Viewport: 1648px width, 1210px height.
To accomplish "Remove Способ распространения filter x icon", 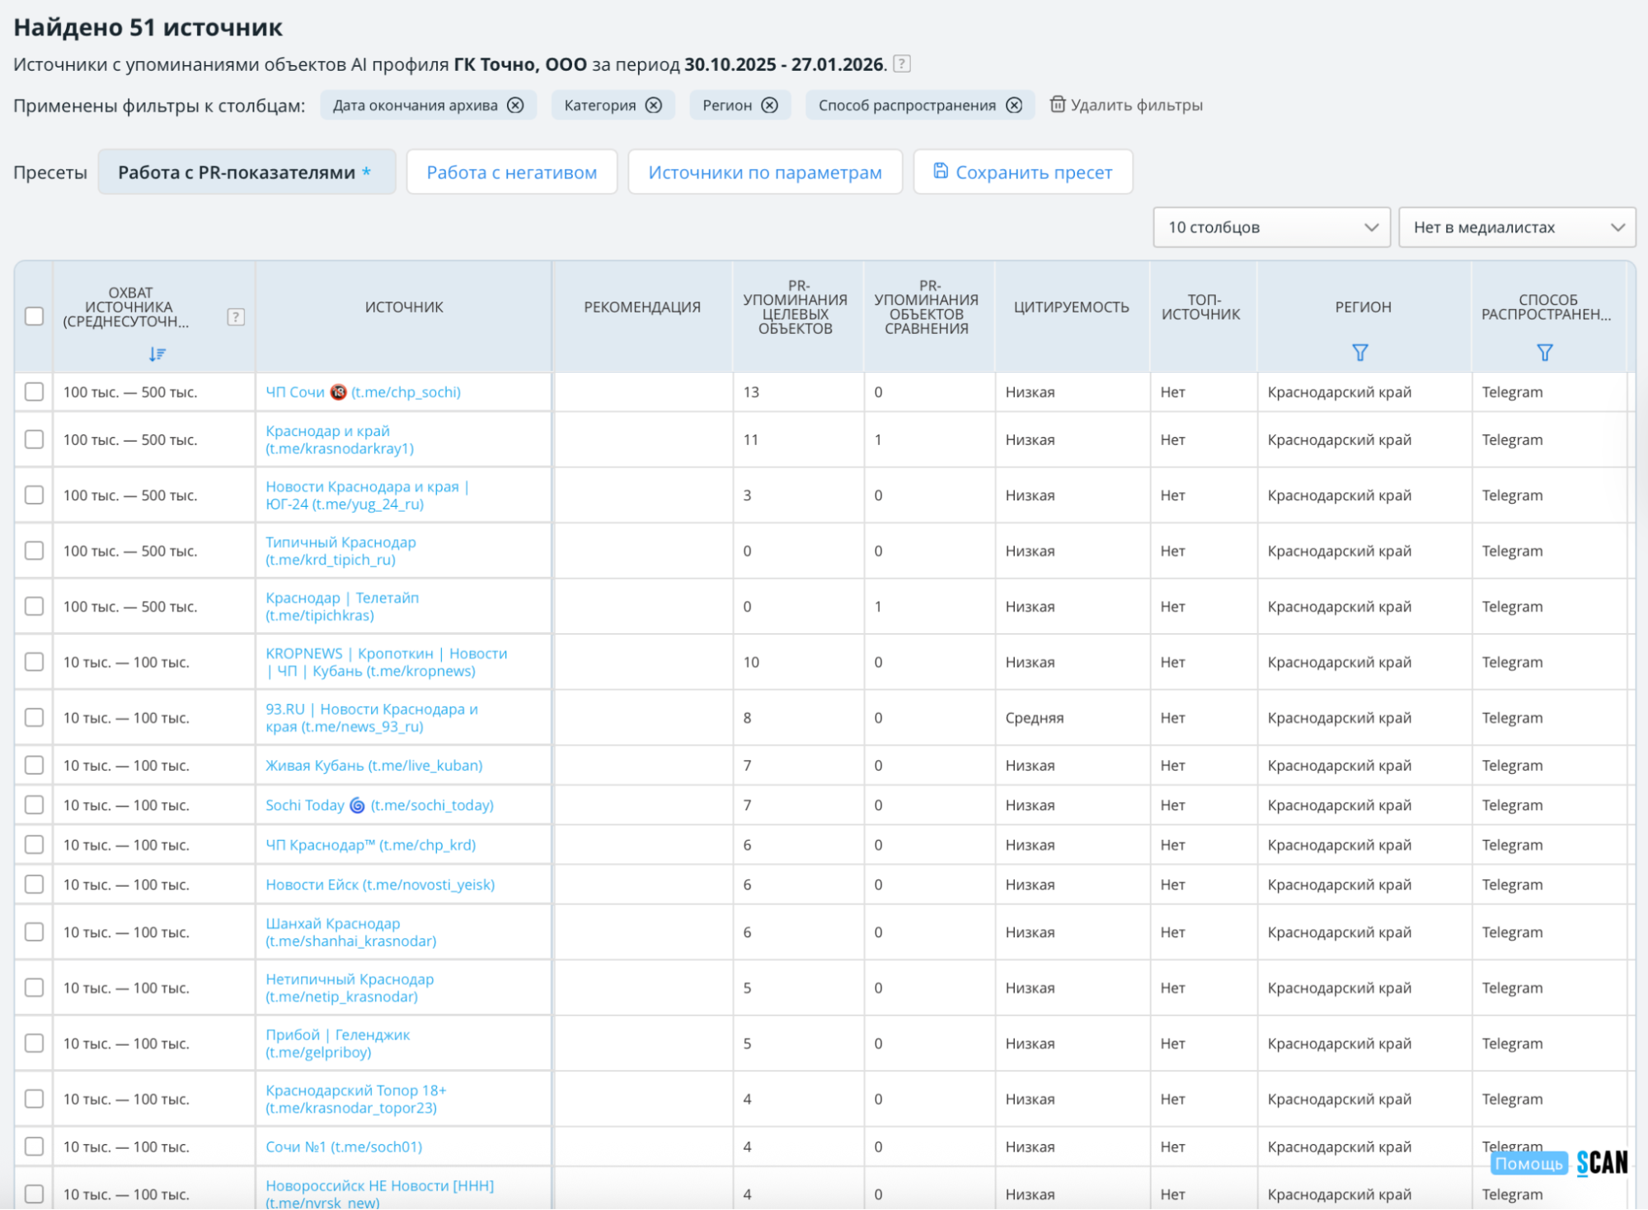I will coord(1014,106).
